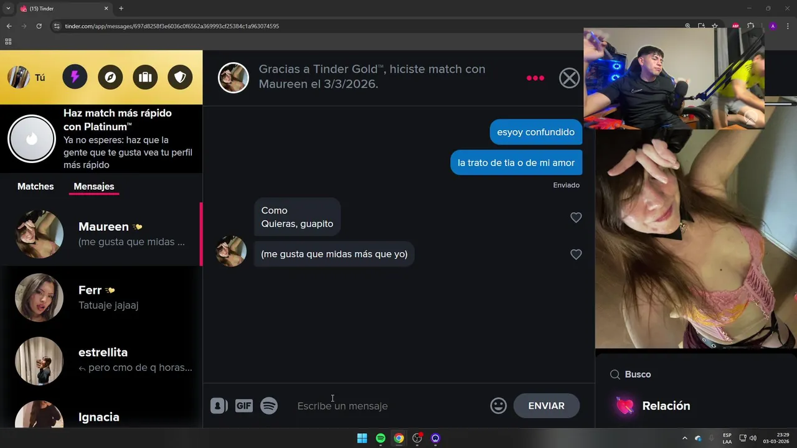Viewport: 797px width, 448px height.
Task: Open the work mode briefcase icon
Action: [145, 77]
